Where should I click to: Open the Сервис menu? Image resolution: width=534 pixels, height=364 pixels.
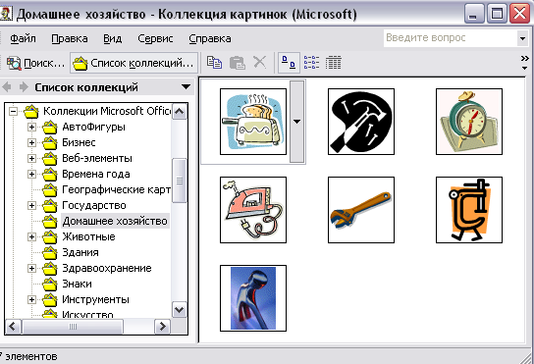(155, 38)
